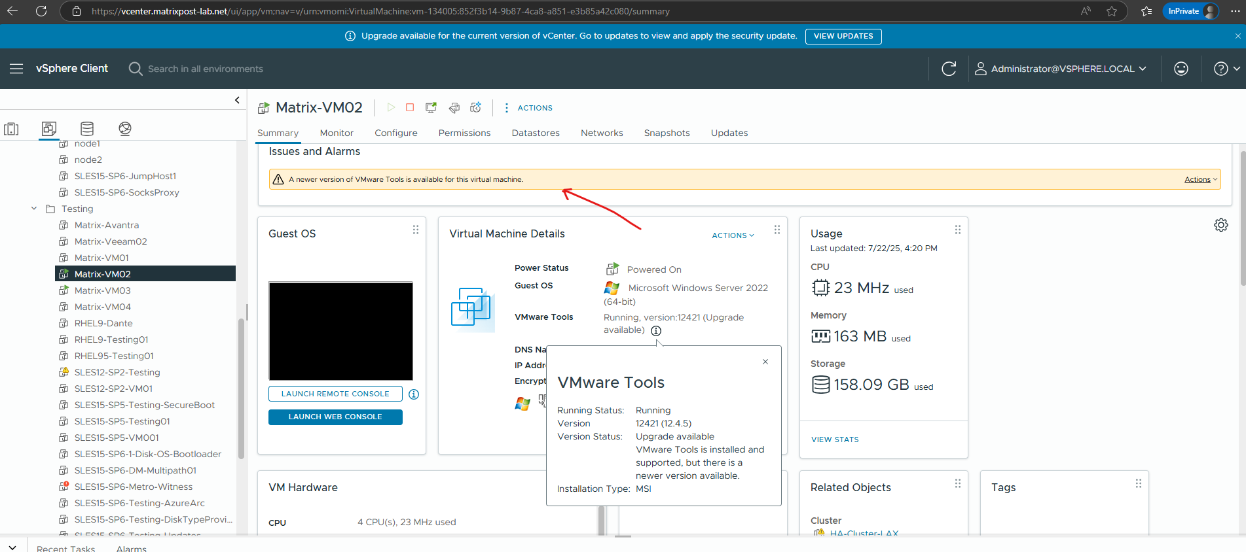Viewport: 1246px width, 552px height.
Task: Select Matrix-VM03 in the inventory tree
Action: point(102,290)
